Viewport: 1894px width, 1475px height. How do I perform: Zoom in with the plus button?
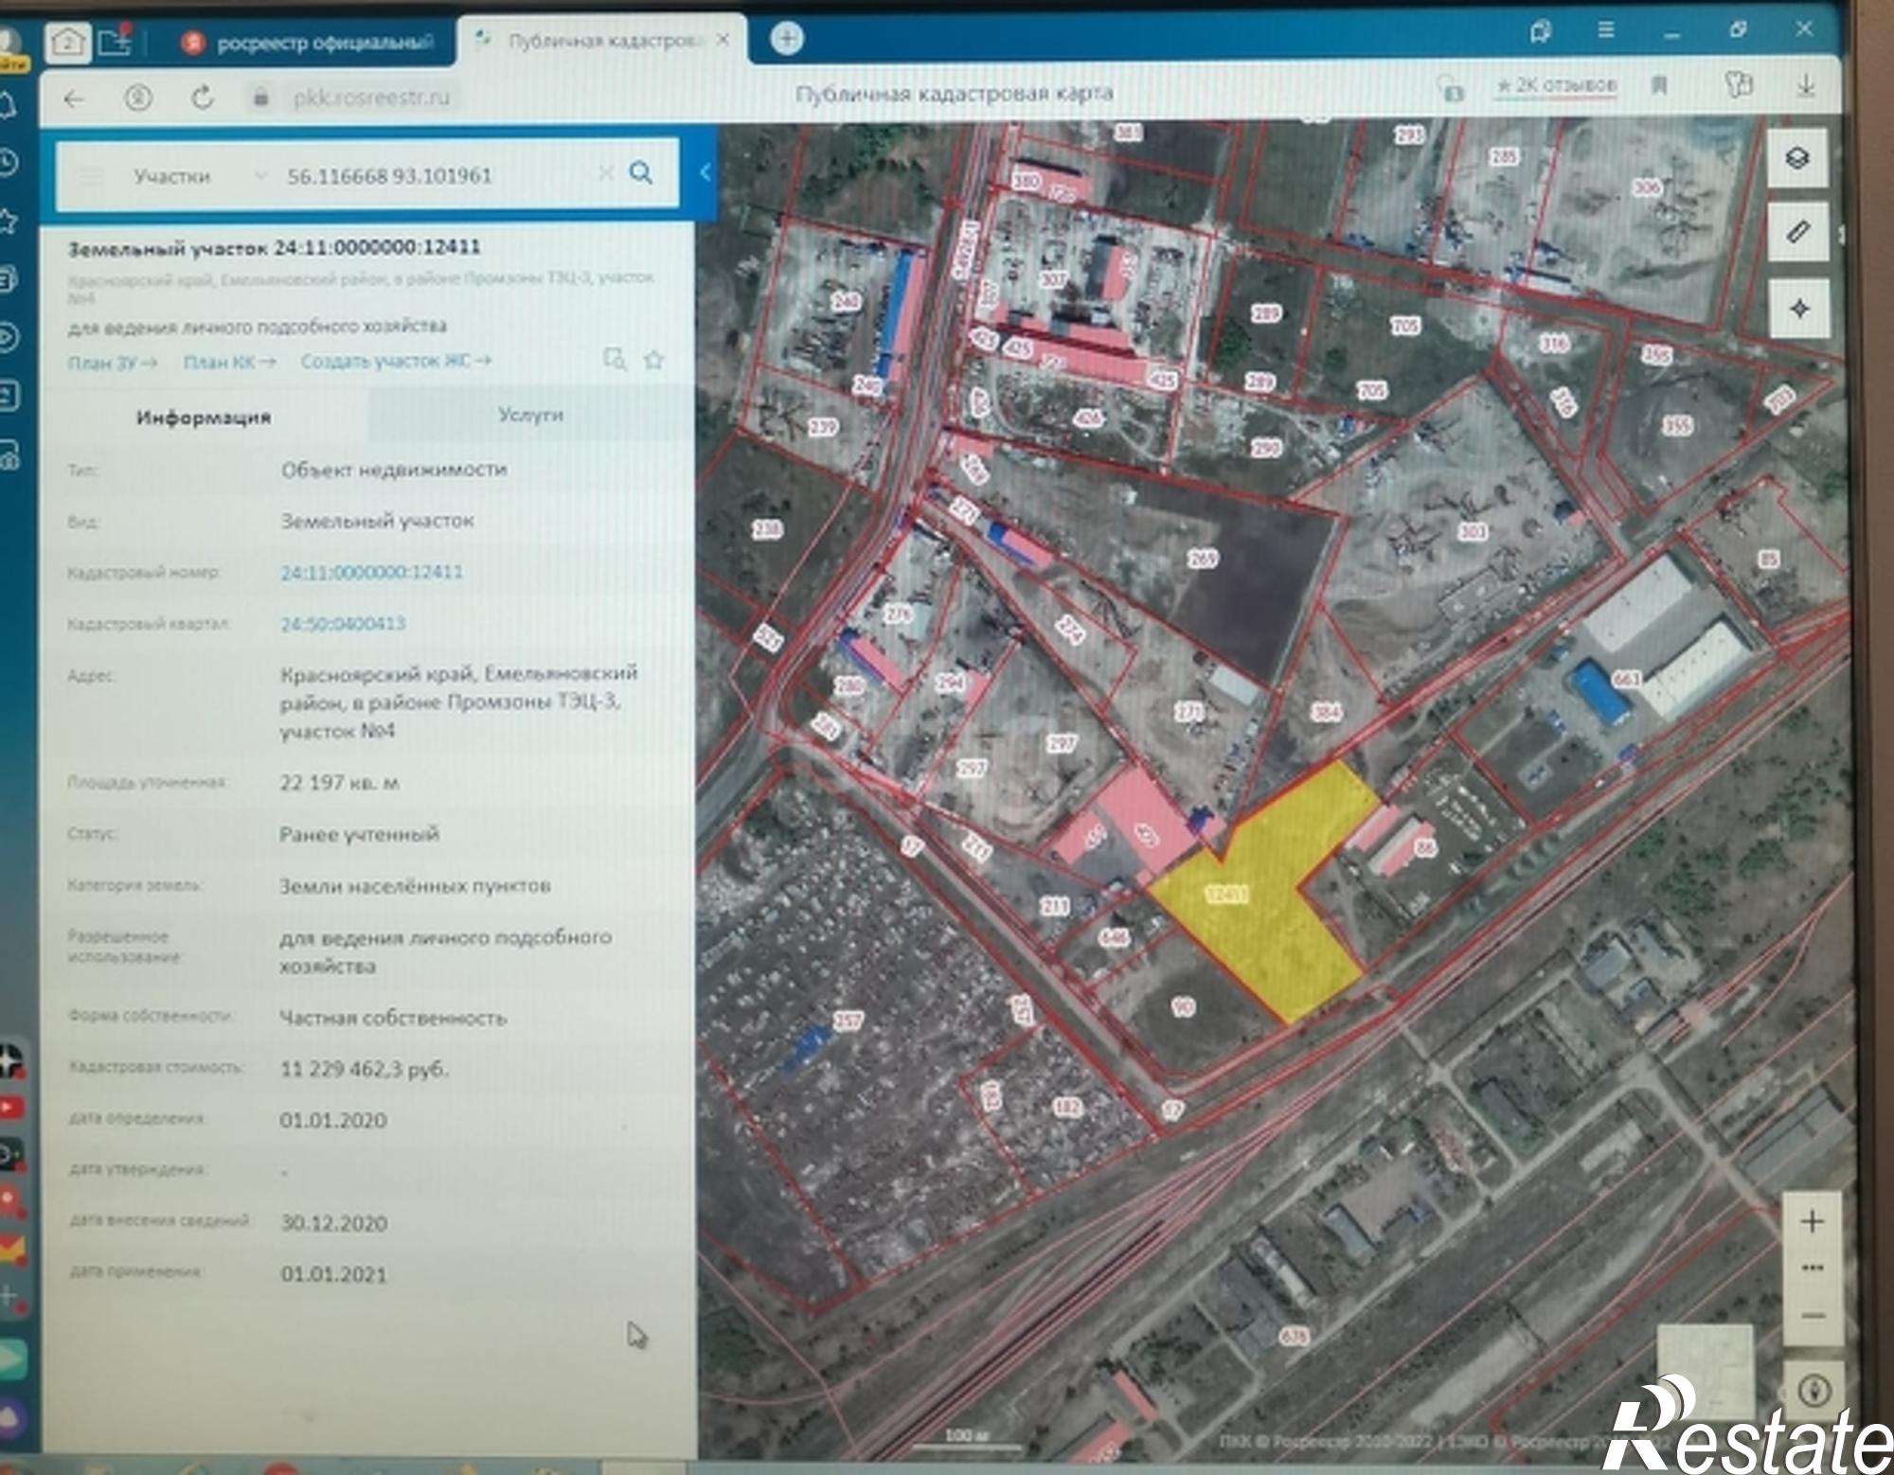click(x=1812, y=1221)
